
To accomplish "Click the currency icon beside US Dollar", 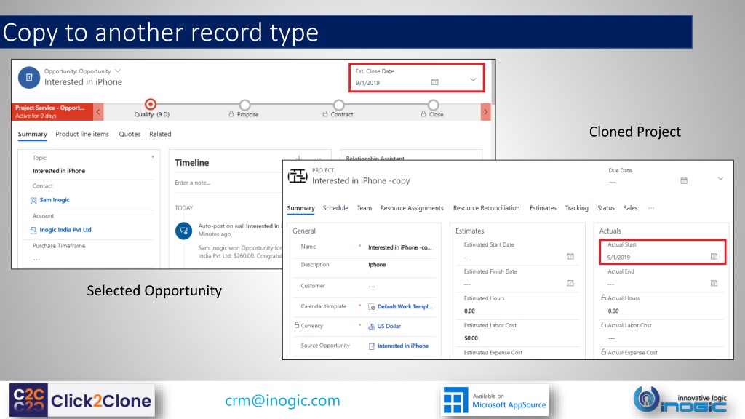I will (x=372, y=327).
